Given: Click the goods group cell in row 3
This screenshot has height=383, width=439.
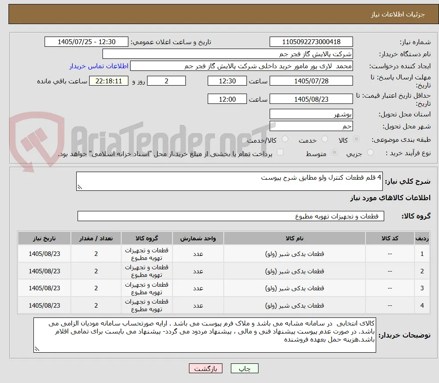Looking at the screenshot, I should (x=147, y=288).
